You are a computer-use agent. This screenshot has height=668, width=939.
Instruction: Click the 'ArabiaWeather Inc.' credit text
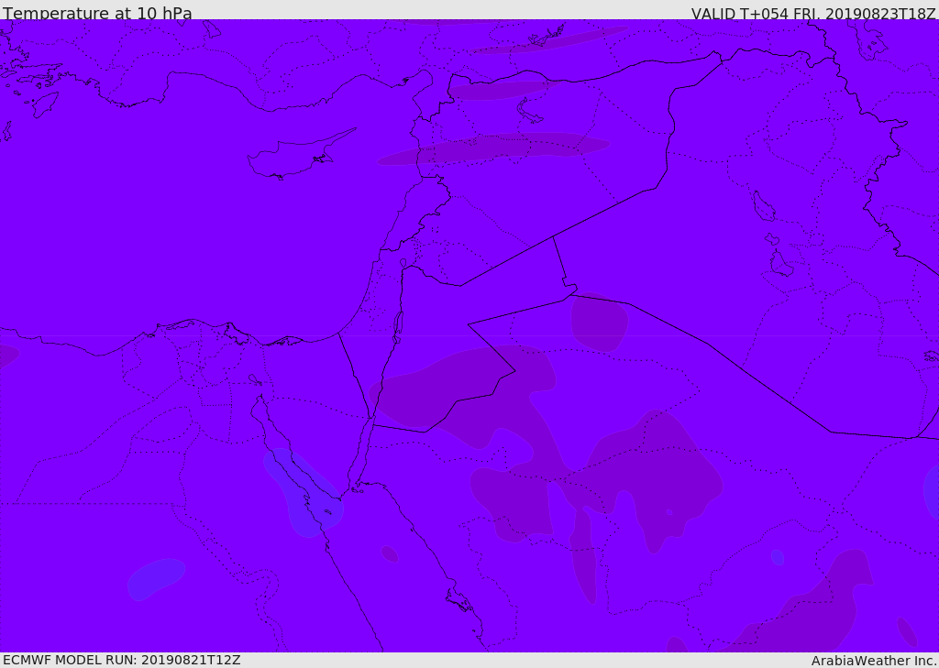pyautogui.click(x=873, y=661)
